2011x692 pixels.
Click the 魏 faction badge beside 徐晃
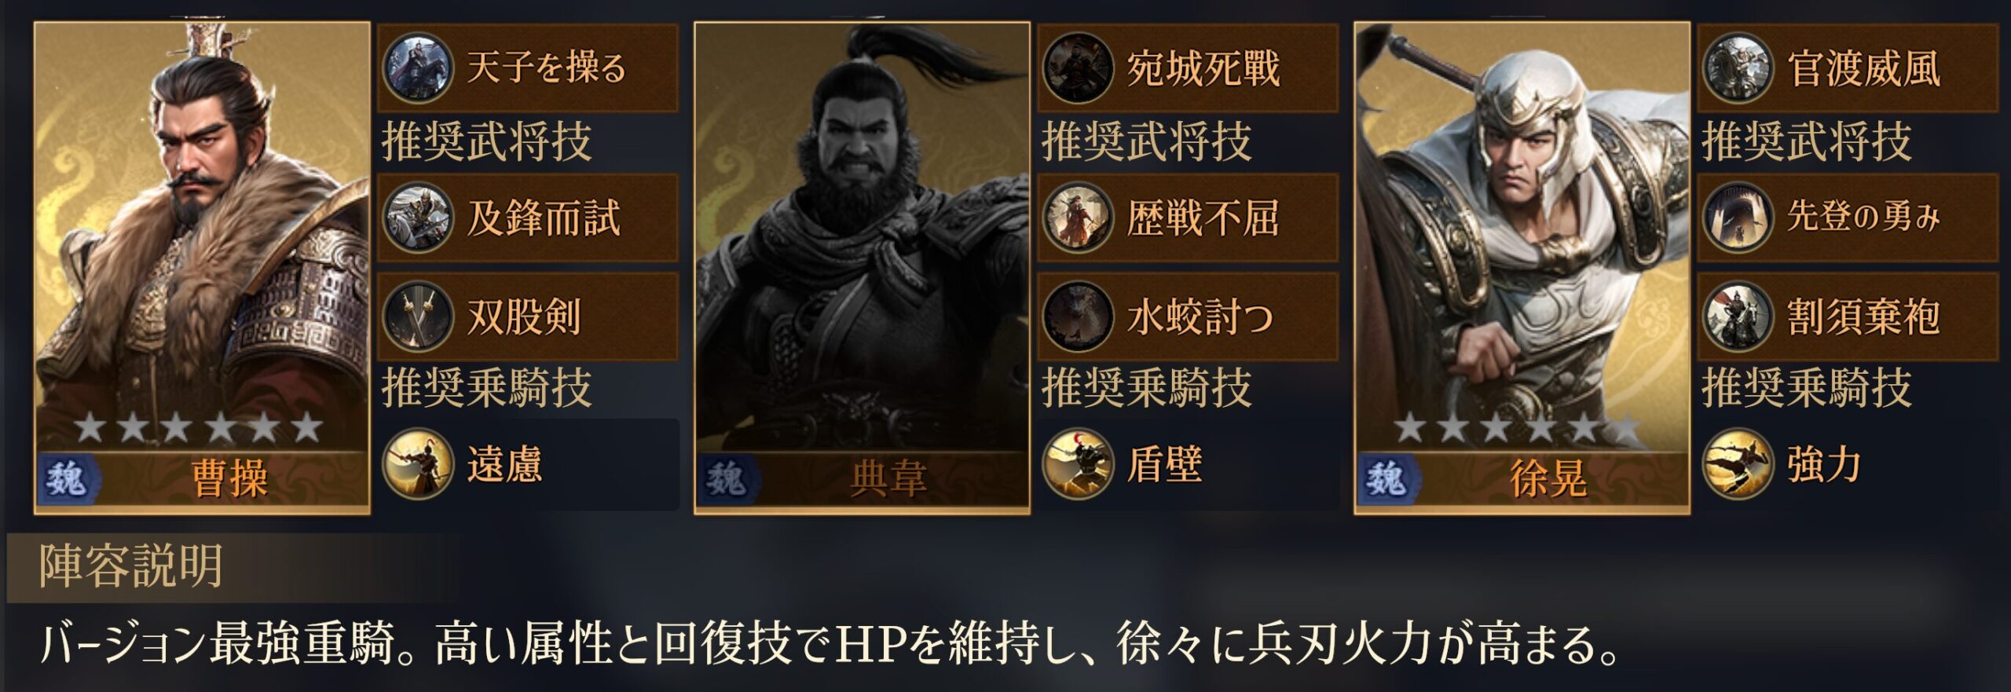(1389, 478)
